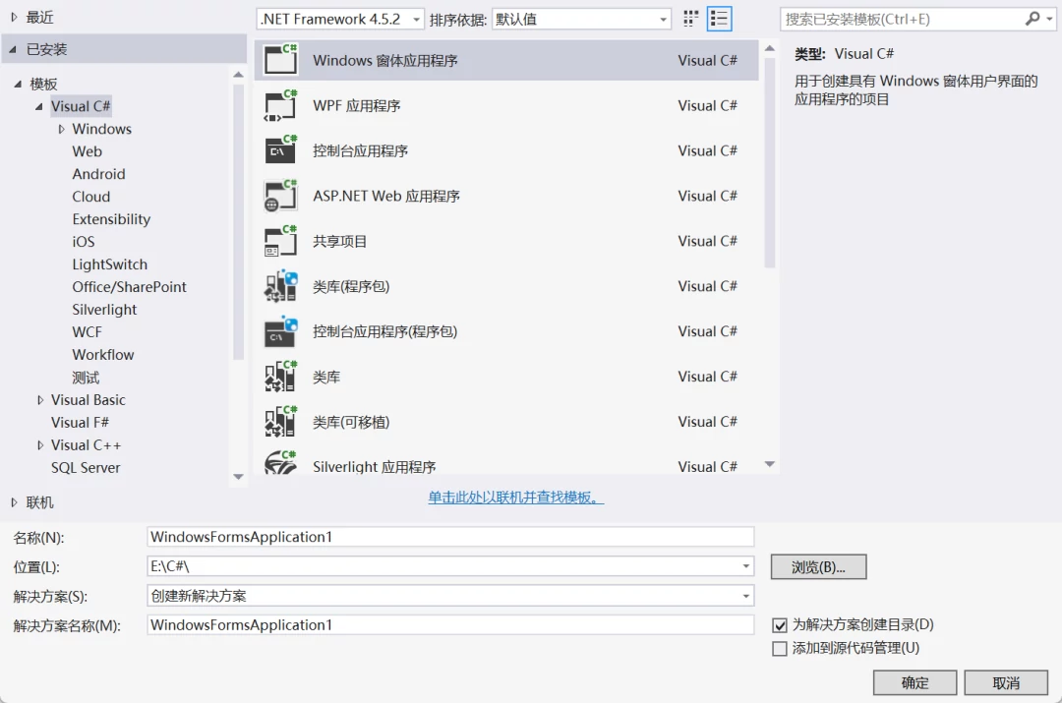Click template list scrollbar up arrow

(x=769, y=48)
